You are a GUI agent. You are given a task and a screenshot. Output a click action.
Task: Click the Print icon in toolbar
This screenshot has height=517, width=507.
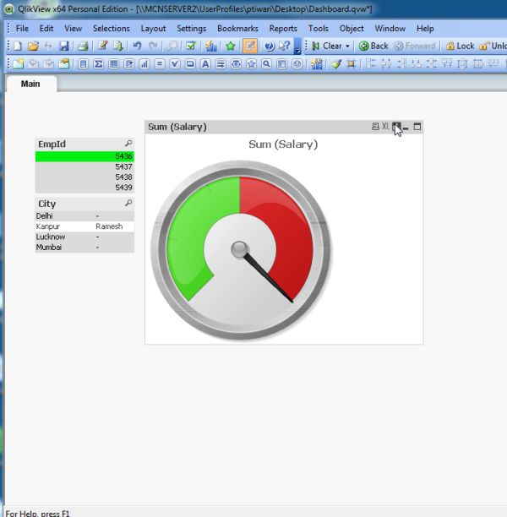[83, 46]
